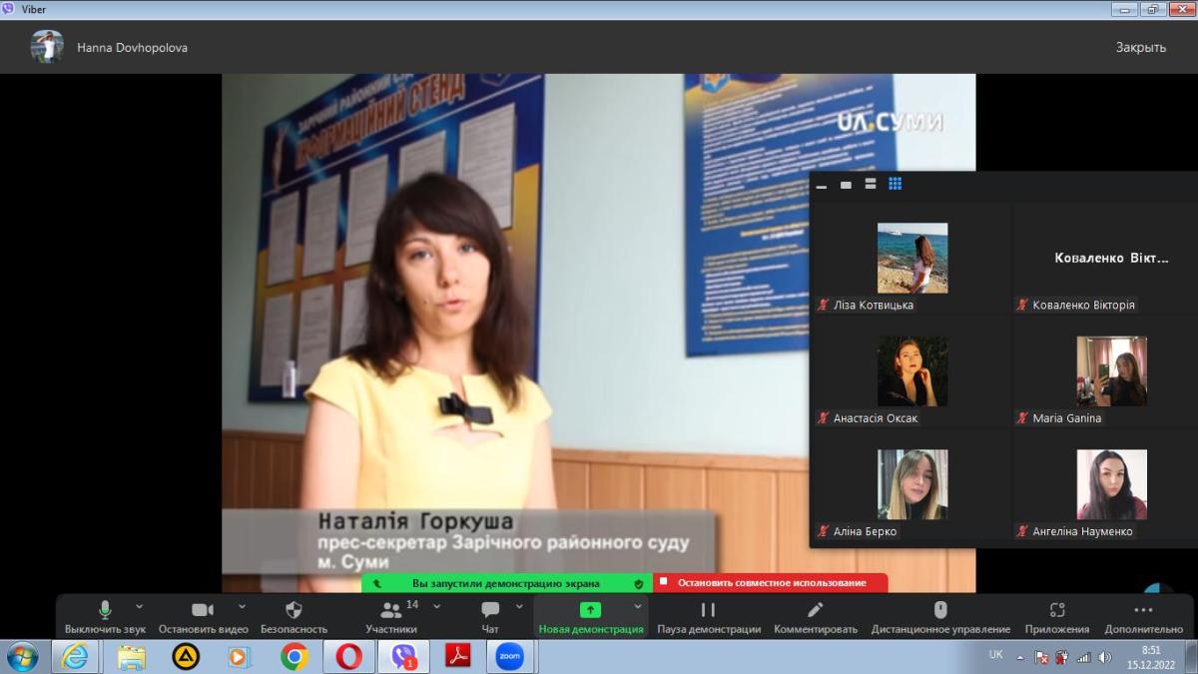Open the Participants icon showing 14
This screenshot has width=1198, height=674.
click(391, 610)
